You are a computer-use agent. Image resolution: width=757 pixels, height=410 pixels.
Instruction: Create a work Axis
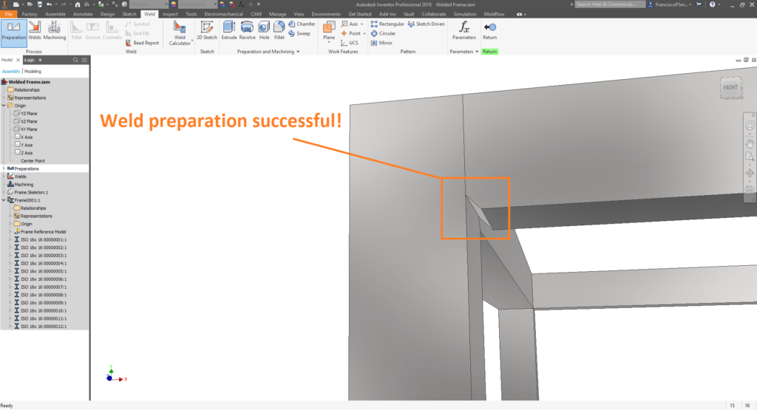click(350, 24)
